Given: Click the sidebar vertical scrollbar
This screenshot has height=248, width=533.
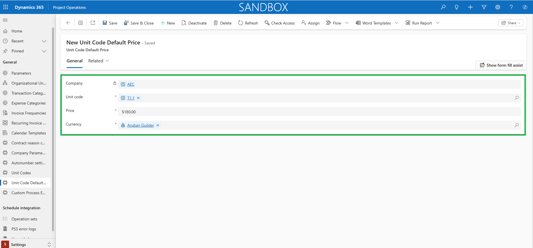Looking at the screenshot, I should coord(53,130).
